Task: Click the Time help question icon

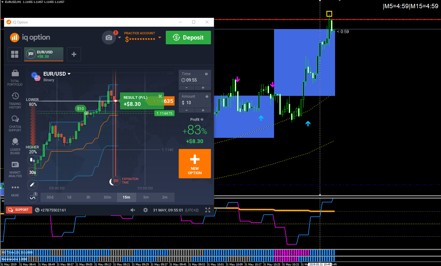Action: tap(206, 74)
